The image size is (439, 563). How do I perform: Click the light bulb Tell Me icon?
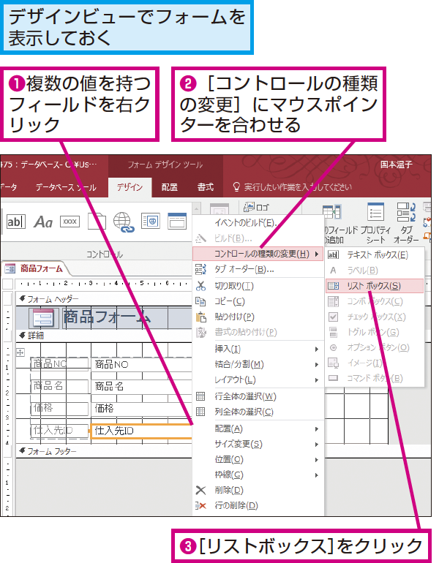(x=236, y=186)
